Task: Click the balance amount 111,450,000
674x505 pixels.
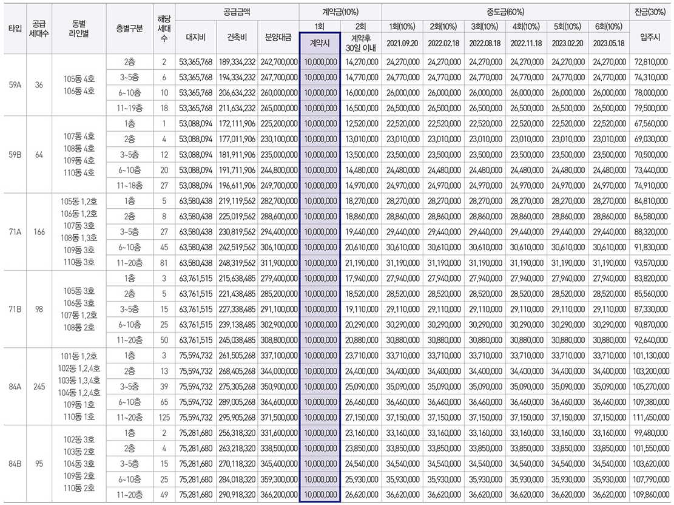Action: pyautogui.click(x=651, y=417)
